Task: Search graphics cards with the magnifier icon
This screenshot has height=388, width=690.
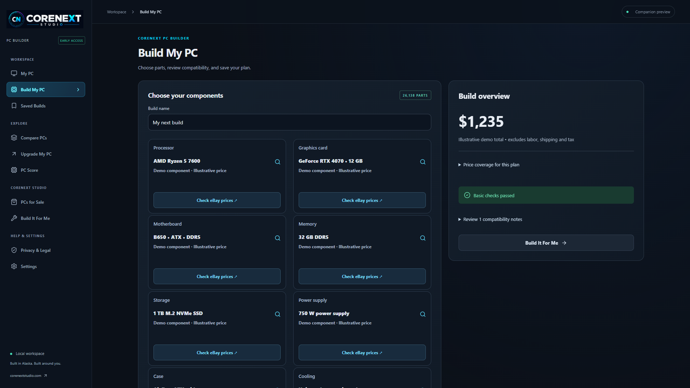Action: click(423, 162)
